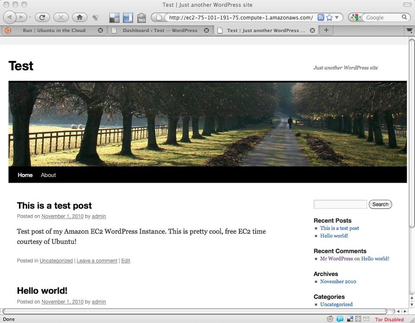The height and width of the screenshot is (323, 415).
Task: Switch to the Run | Ubuntu in the Cloud tab
Action: click(54, 30)
